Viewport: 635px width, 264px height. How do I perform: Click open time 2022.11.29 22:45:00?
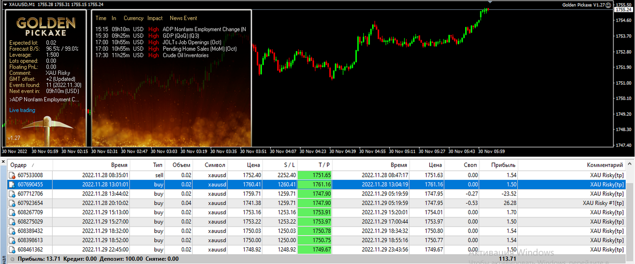pyautogui.click(x=105, y=250)
